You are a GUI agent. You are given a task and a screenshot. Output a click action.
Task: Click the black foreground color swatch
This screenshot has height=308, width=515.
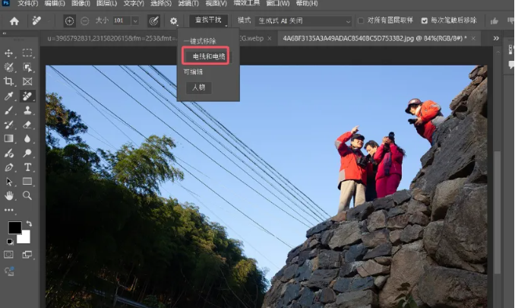click(x=14, y=227)
